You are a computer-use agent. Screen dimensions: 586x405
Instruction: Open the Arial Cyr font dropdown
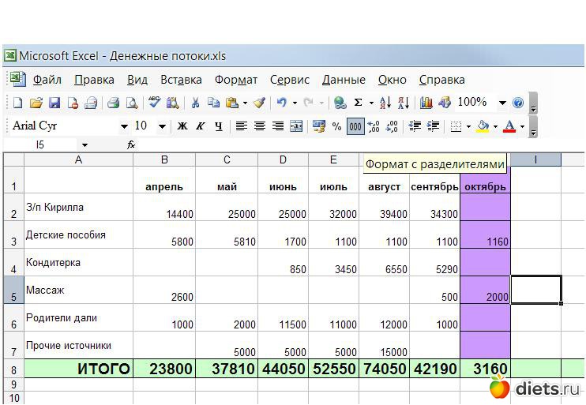(124, 126)
